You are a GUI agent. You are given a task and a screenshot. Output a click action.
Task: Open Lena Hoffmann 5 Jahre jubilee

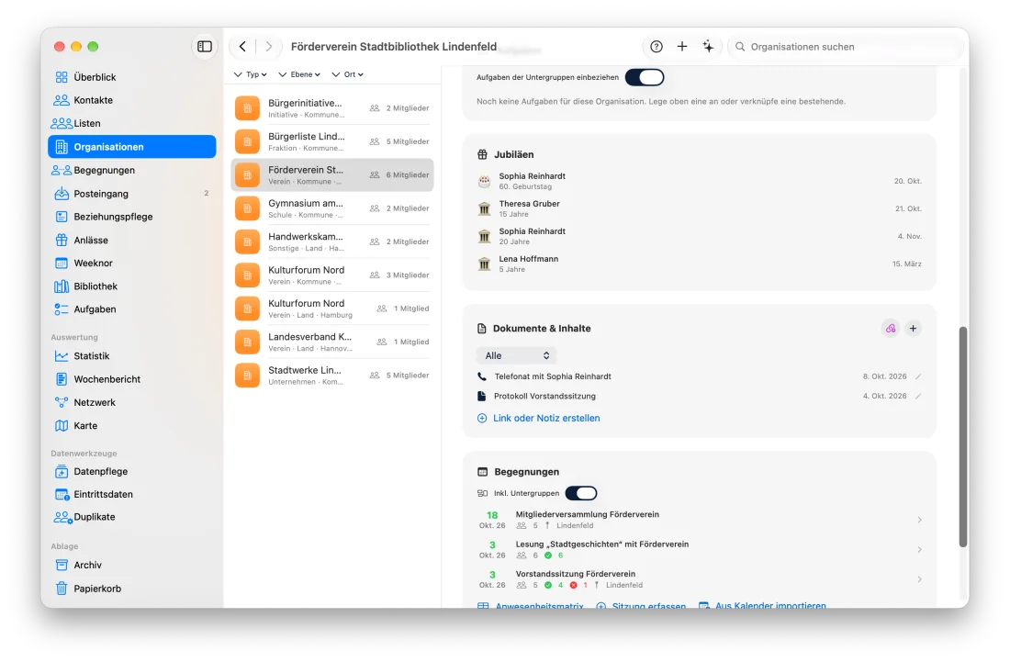[699, 264]
